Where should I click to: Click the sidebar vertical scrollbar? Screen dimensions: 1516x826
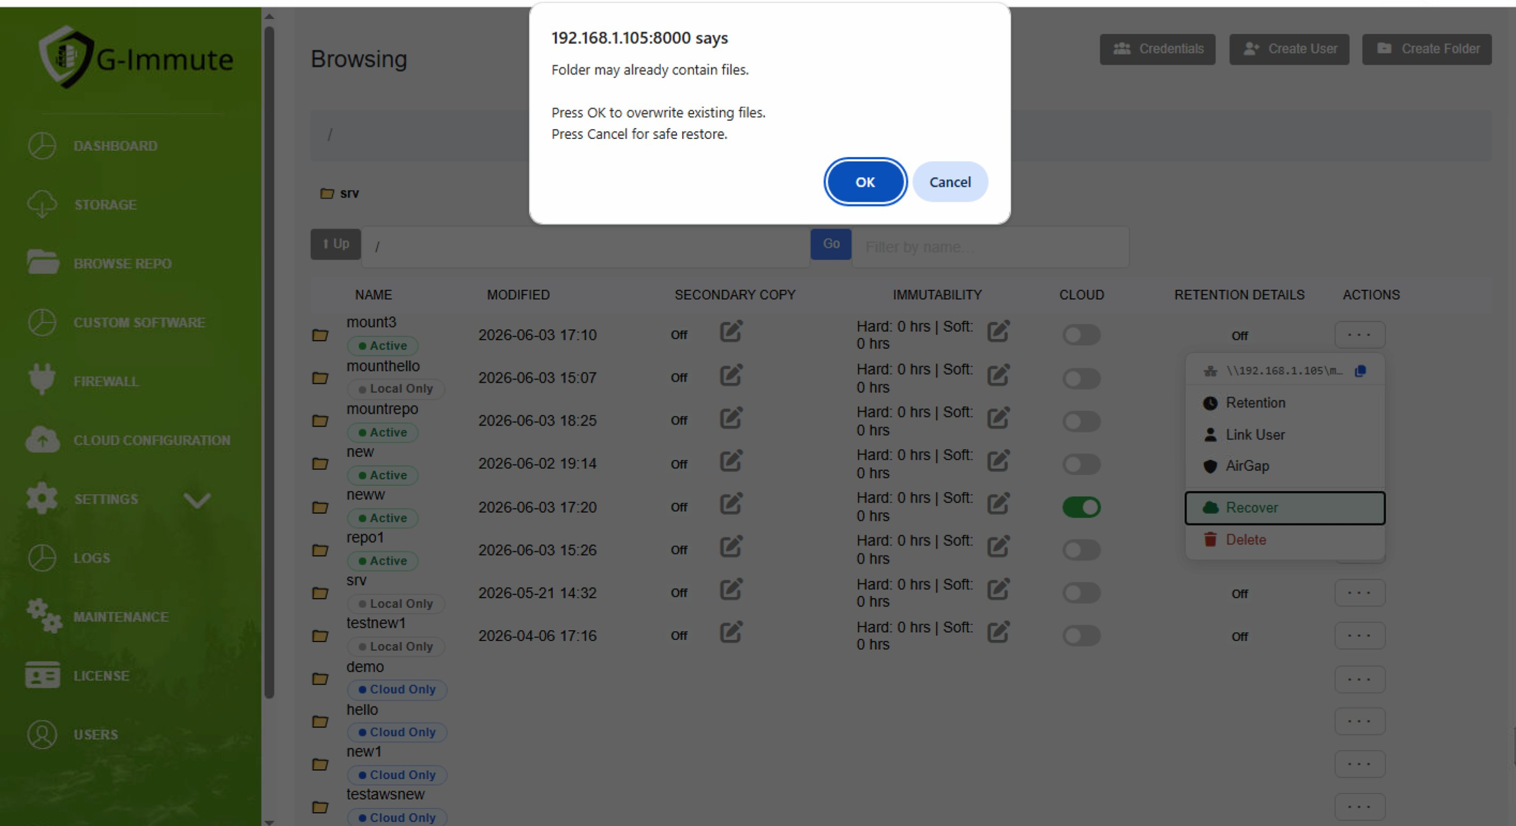270,362
